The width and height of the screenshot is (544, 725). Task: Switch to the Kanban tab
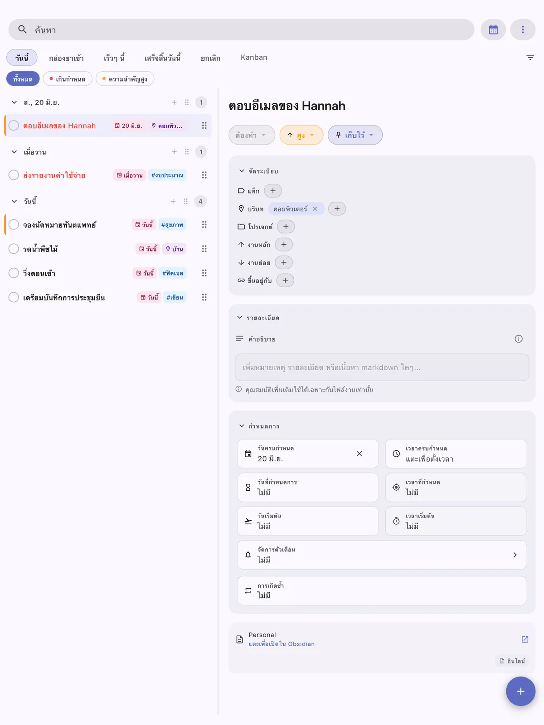coord(254,58)
